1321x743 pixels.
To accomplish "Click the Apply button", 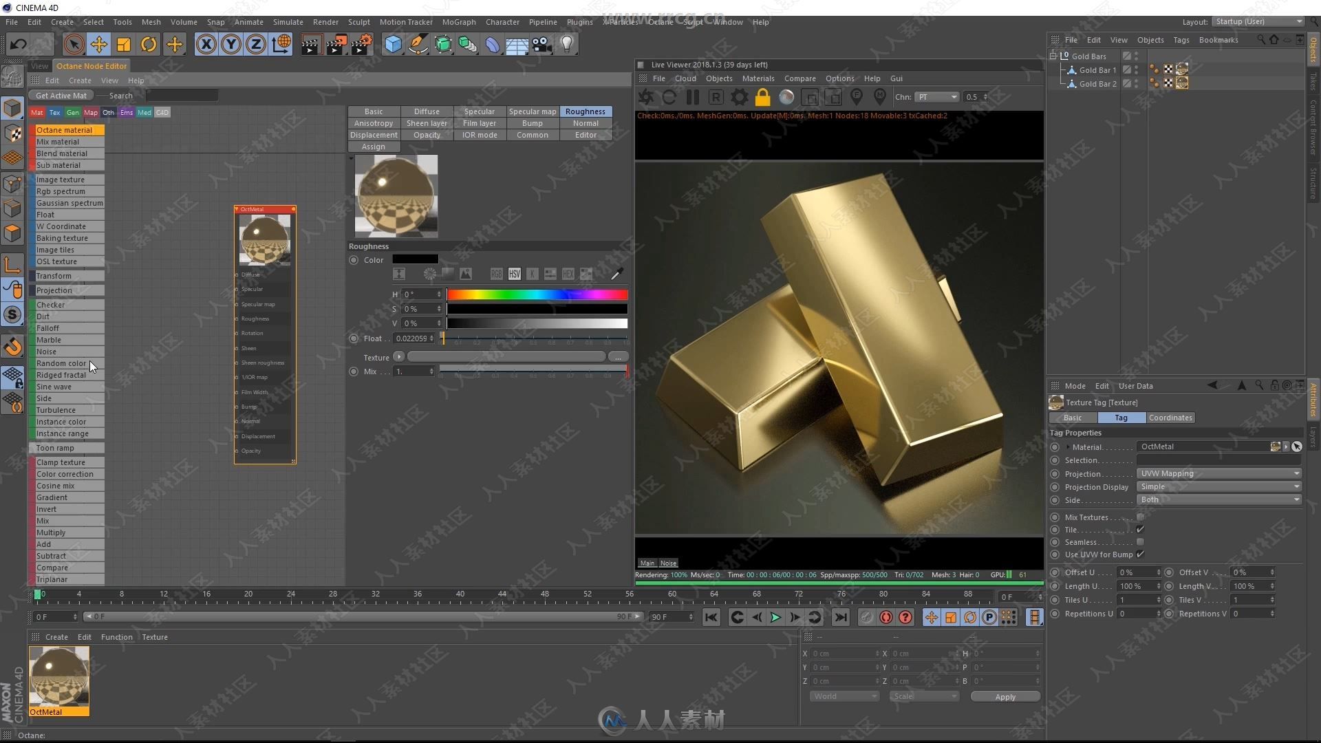I will (1005, 696).
